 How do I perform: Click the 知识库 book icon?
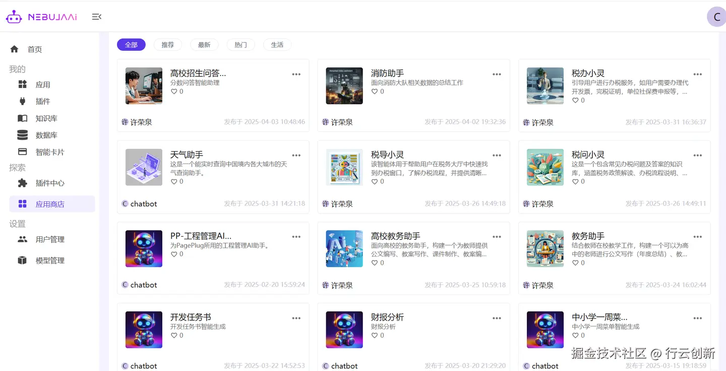22,118
